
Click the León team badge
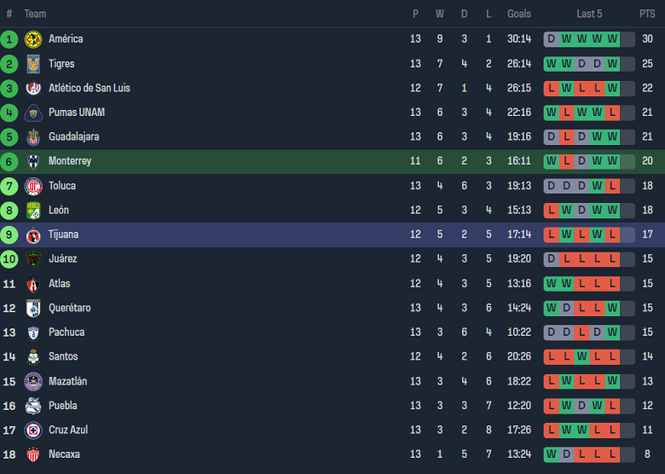point(33,211)
